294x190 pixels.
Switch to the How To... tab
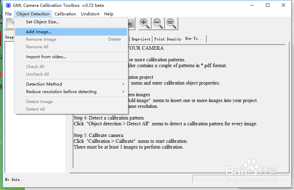pos(194,38)
